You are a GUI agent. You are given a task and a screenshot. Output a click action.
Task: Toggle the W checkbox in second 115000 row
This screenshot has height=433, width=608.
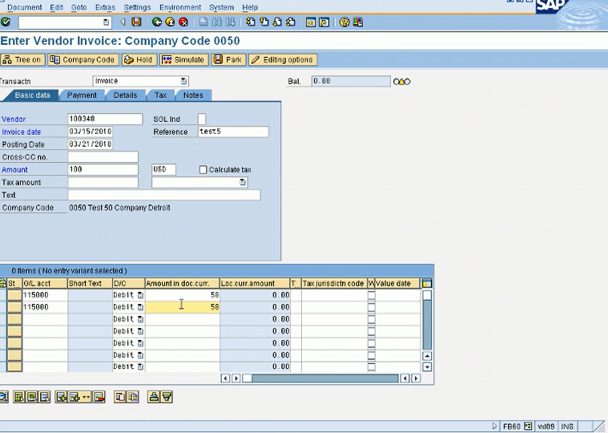tap(371, 307)
